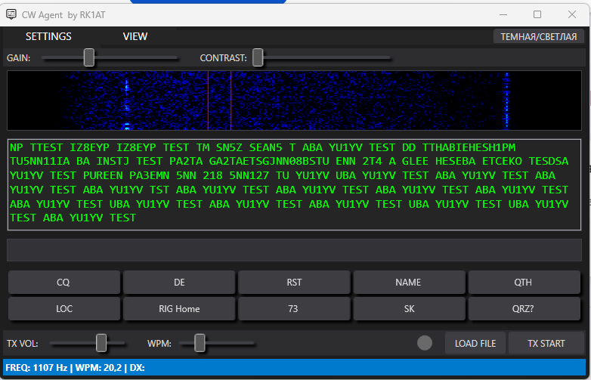Screen dimensions: 591x380
Task: Click the WPM speed slider handle
Action: [x=200, y=343]
